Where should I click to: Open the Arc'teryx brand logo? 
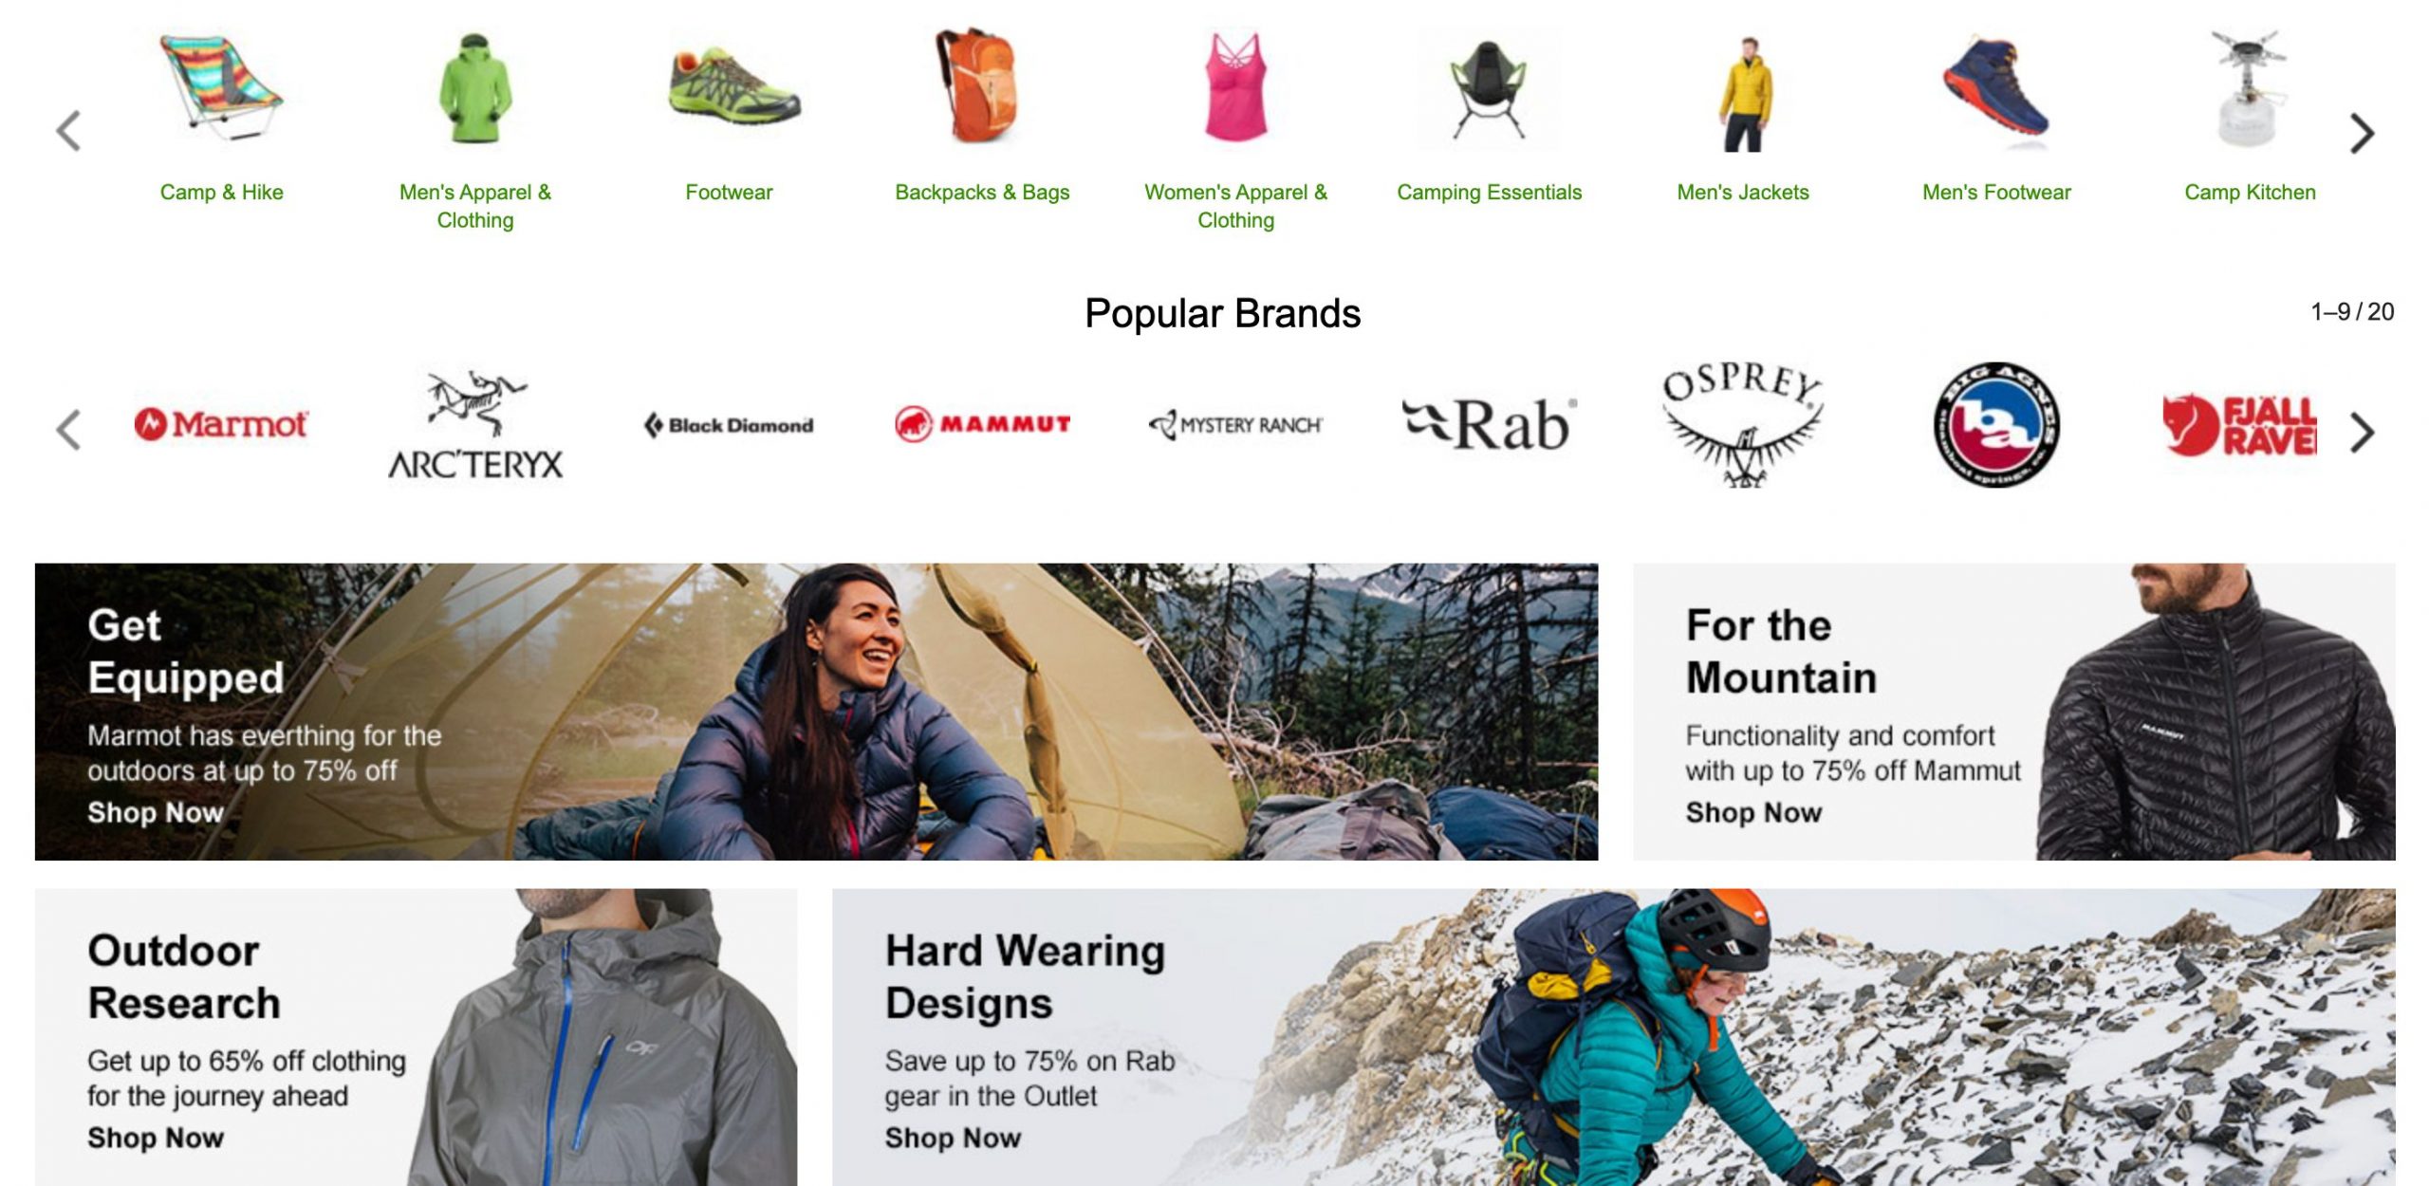click(475, 426)
